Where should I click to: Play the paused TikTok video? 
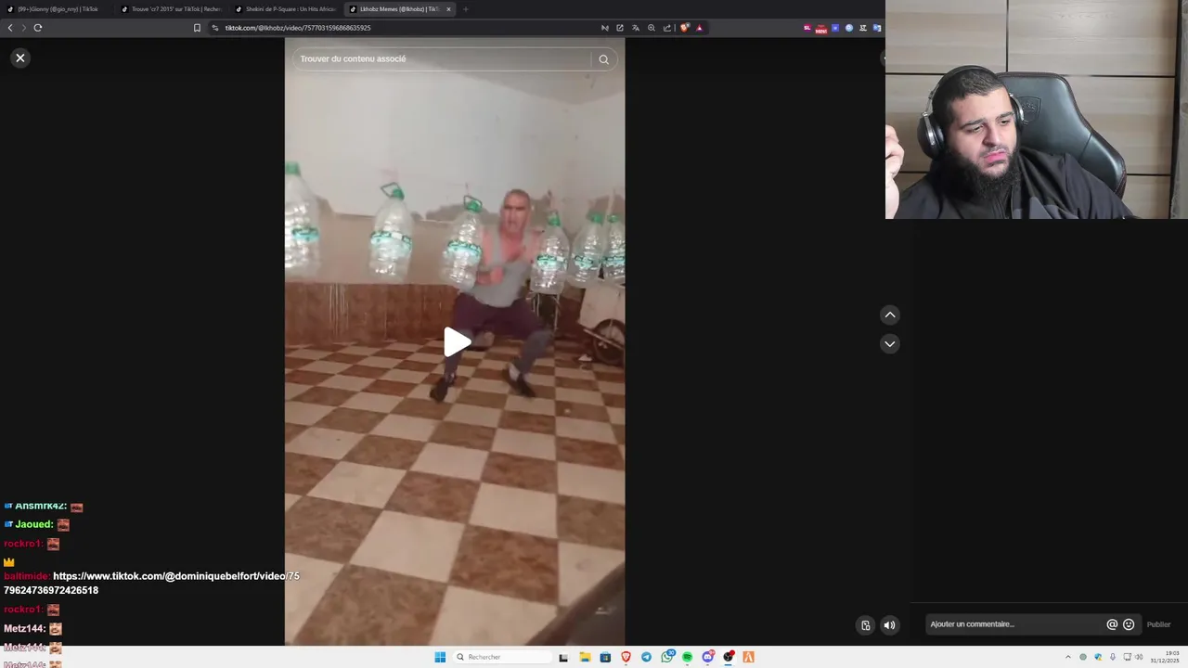(456, 341)
